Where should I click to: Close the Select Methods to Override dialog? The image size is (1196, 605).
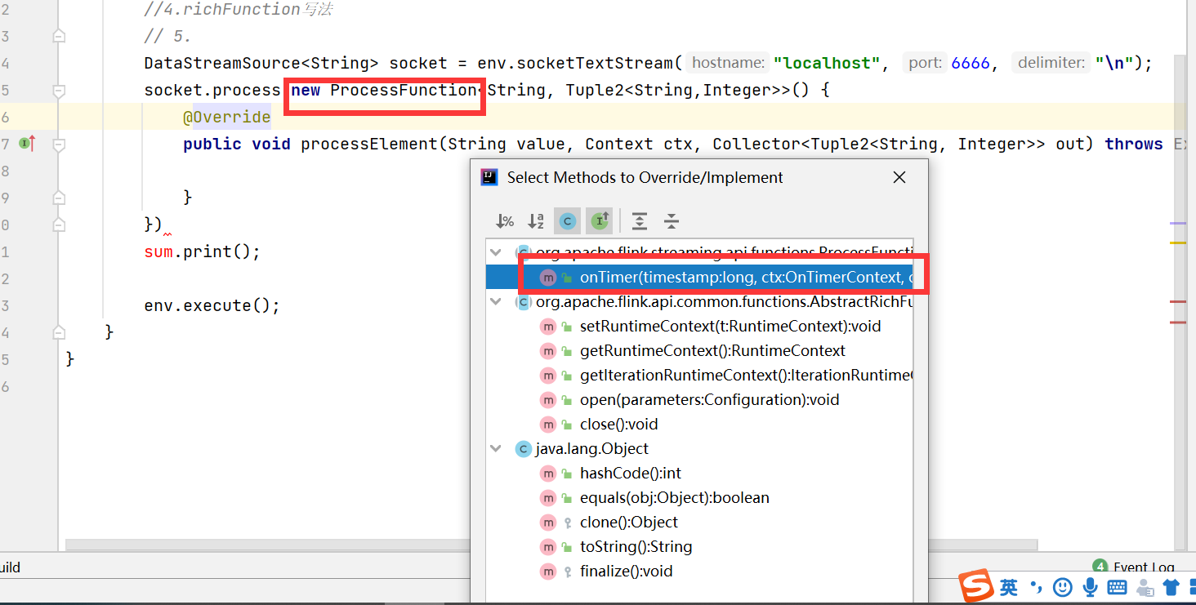(x=899, y=177)
